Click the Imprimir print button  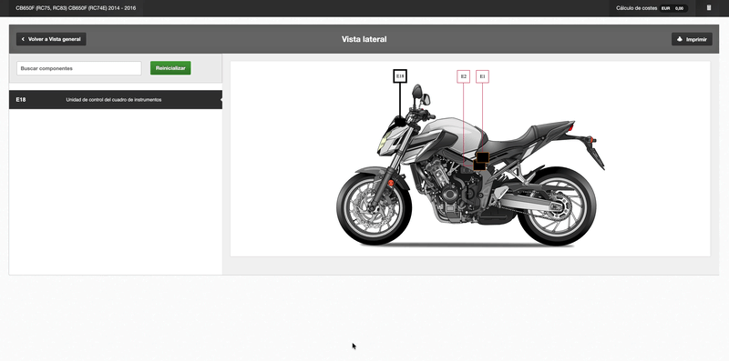click(692, 39)
